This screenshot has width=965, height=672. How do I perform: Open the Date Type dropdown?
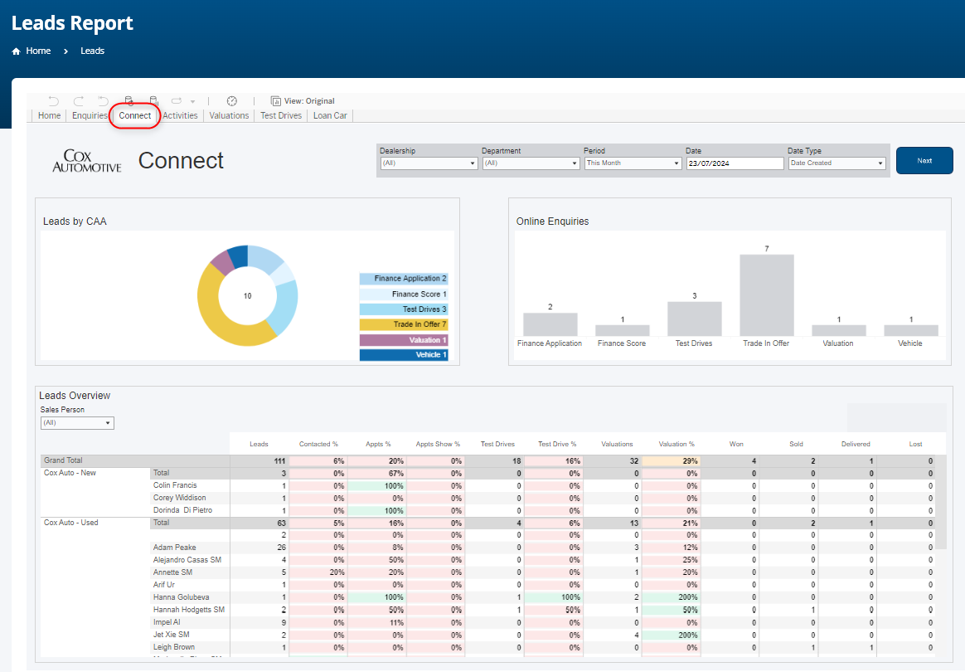[x=837, y=163]
